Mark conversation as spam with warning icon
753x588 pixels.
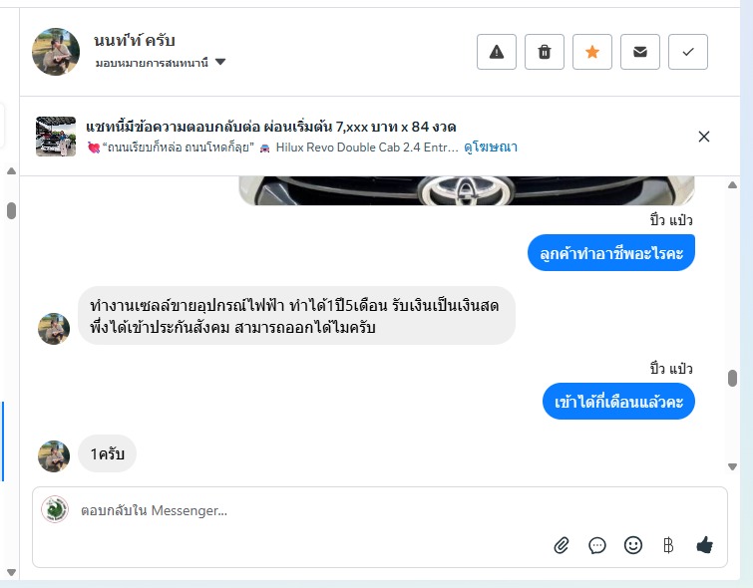point(497,52)
